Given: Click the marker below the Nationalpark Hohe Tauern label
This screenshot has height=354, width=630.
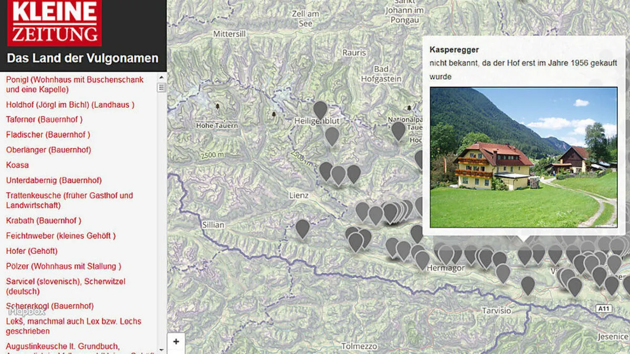Looking at the screenshot, I should pyautogui.click(x=398, y=130).
